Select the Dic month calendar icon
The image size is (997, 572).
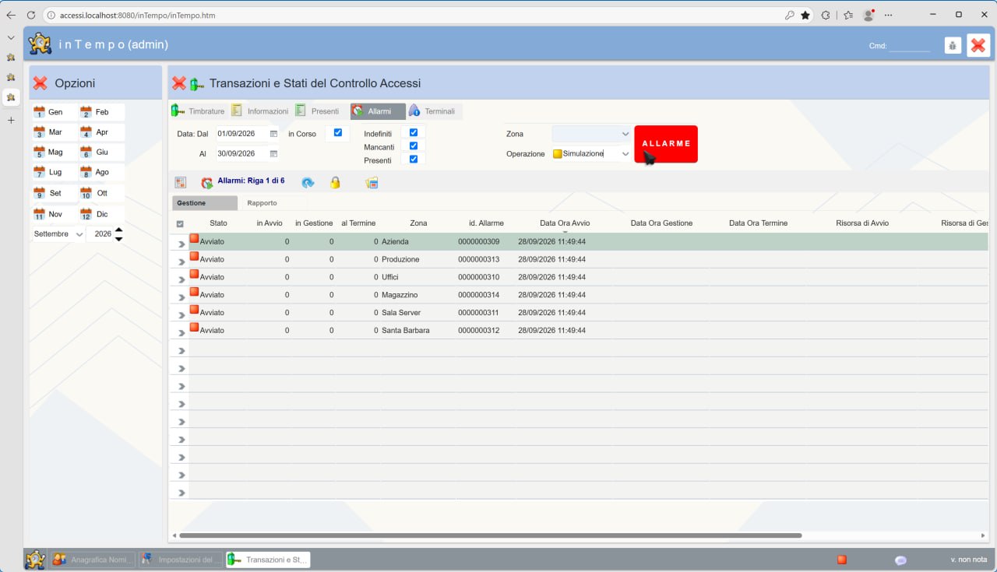(86, 214)
